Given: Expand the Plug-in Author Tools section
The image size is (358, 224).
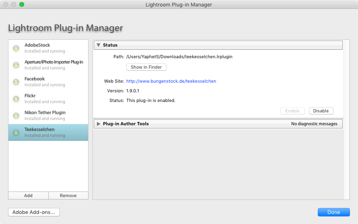Looking at the screenshot, I should [x=99, y=124].
